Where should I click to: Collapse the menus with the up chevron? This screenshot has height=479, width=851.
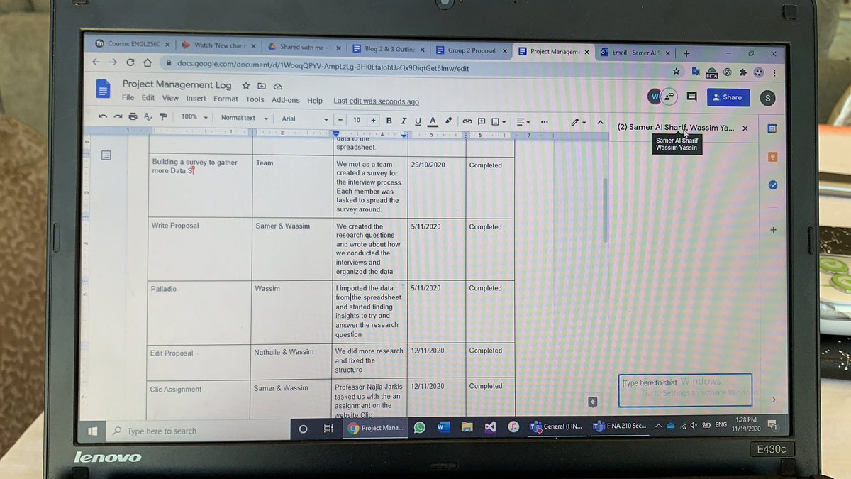(600, 122)
